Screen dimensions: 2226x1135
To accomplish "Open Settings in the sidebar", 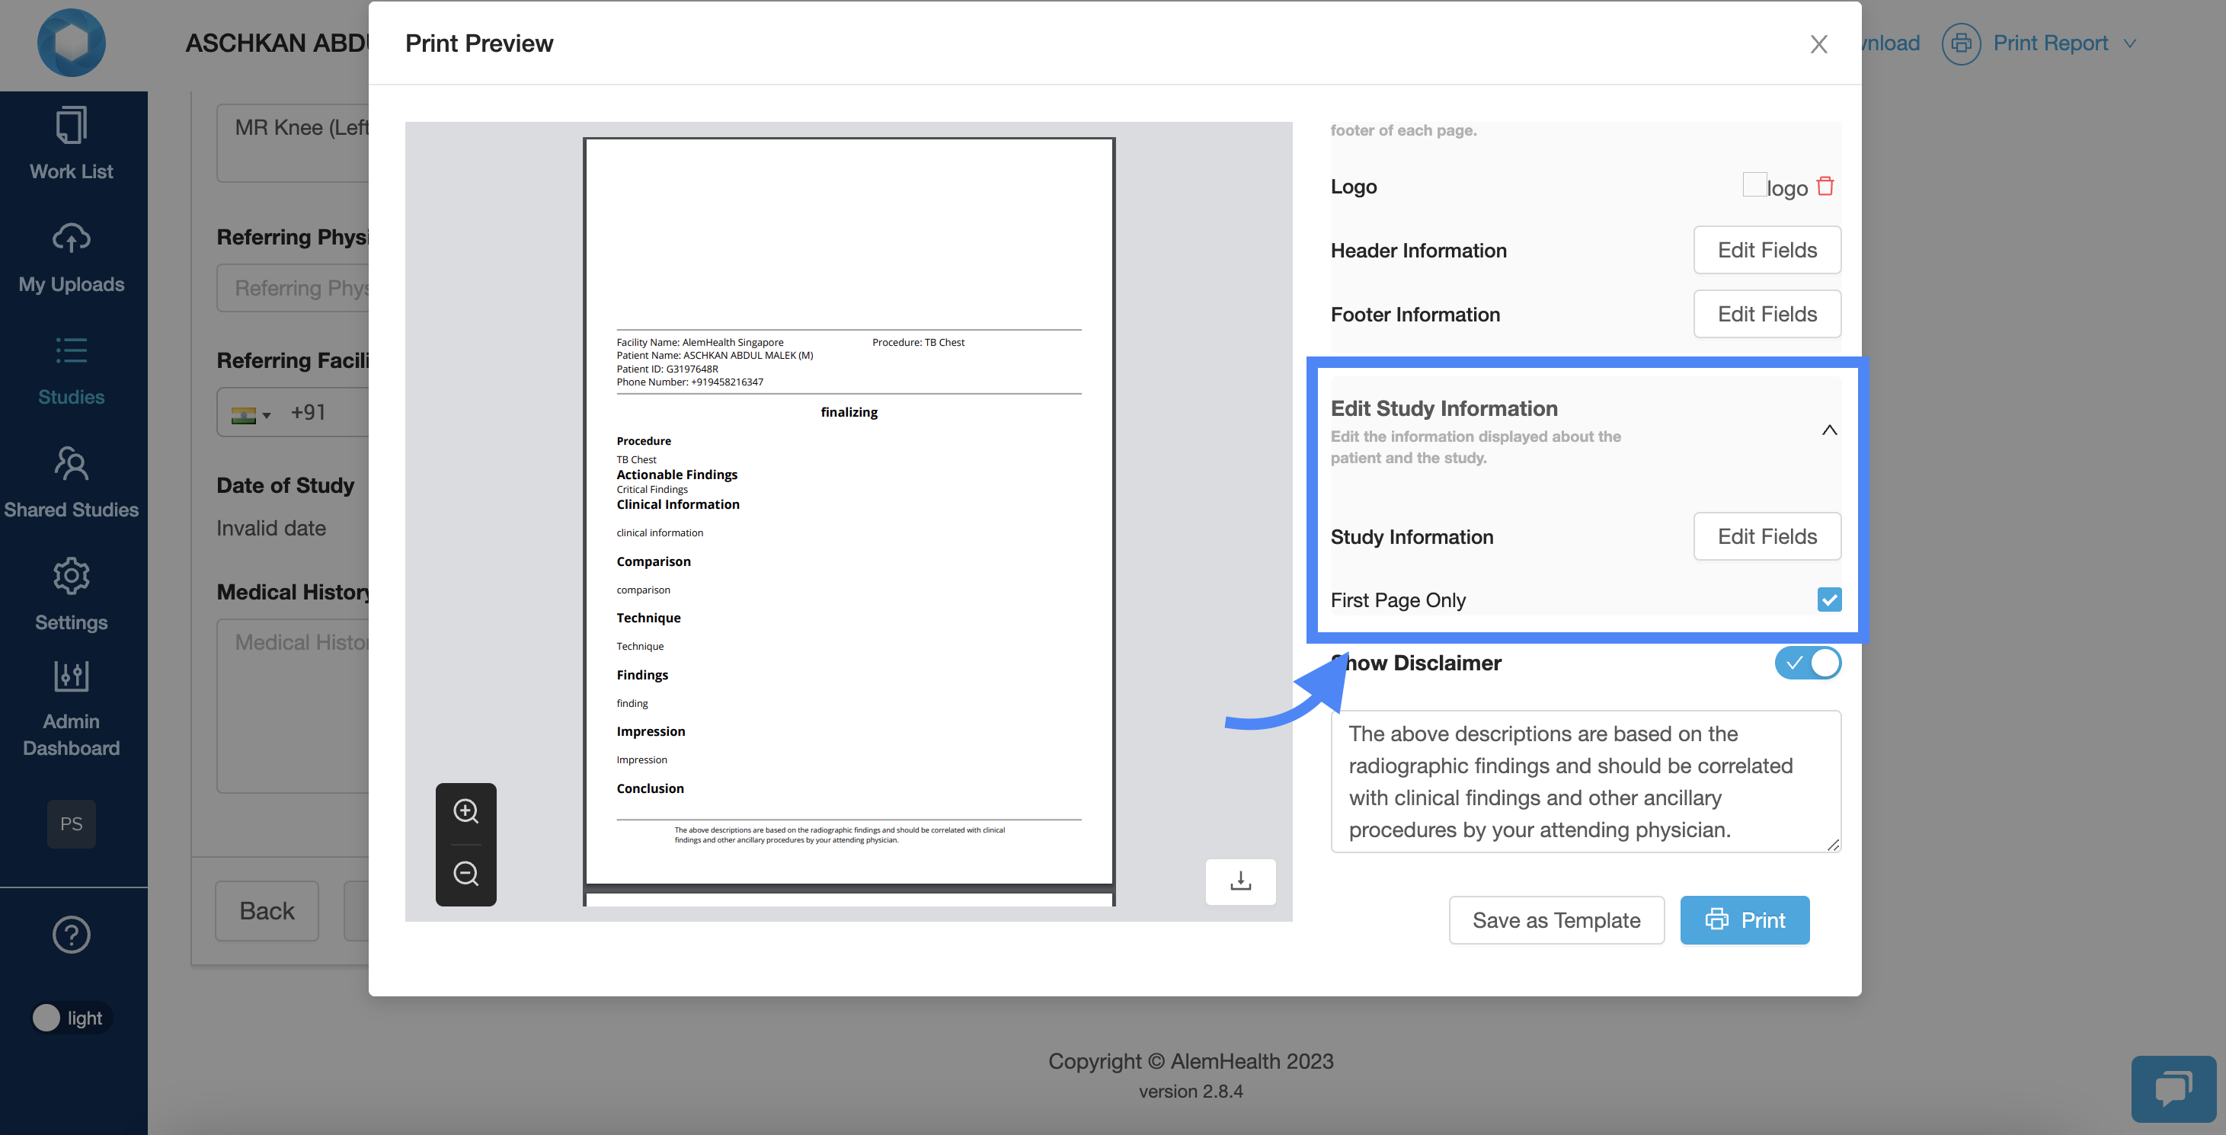I will [72, 594].
